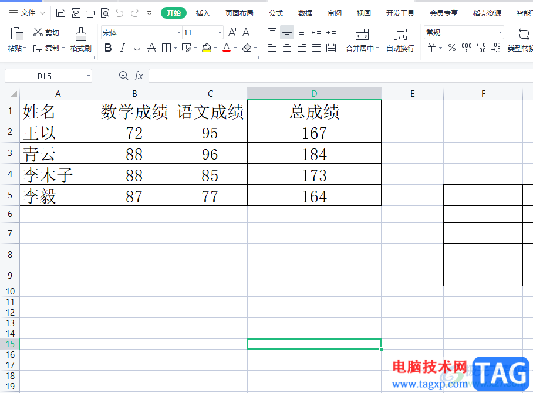Increase font size with A+
The height and width of the screenshot is (393, 533).
pos(232,33)
